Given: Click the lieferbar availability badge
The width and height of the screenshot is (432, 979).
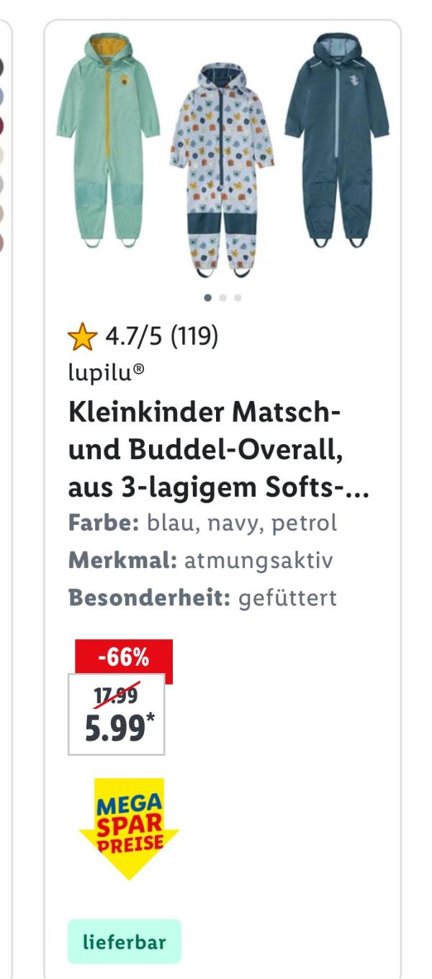Looking at the screenshot, I should click(x=125, y=942).
